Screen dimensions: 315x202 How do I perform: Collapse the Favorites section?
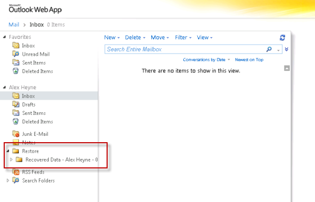point(4,37)
